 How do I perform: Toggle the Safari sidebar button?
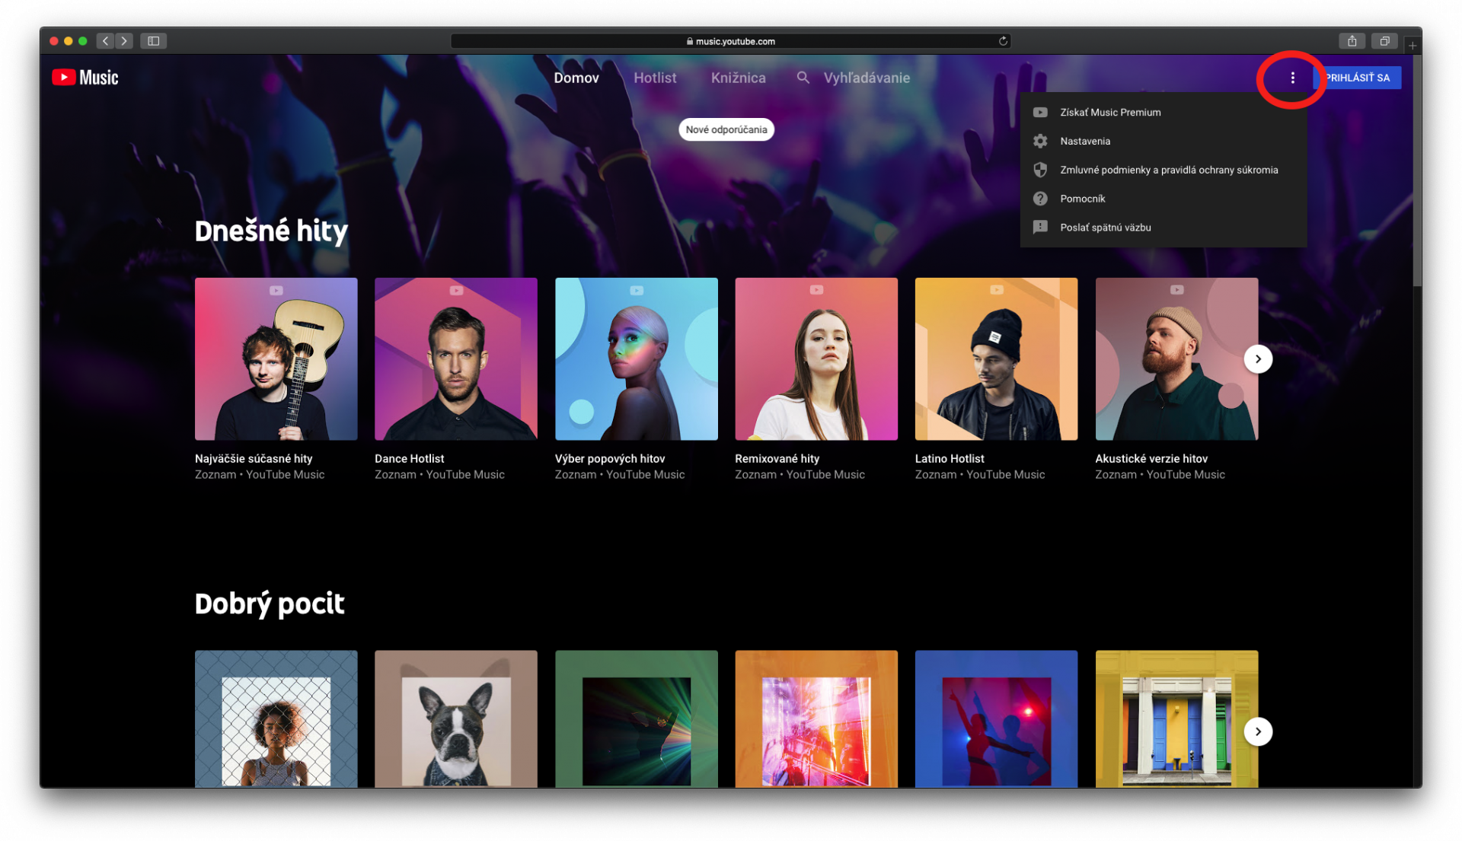coord(153,41)
